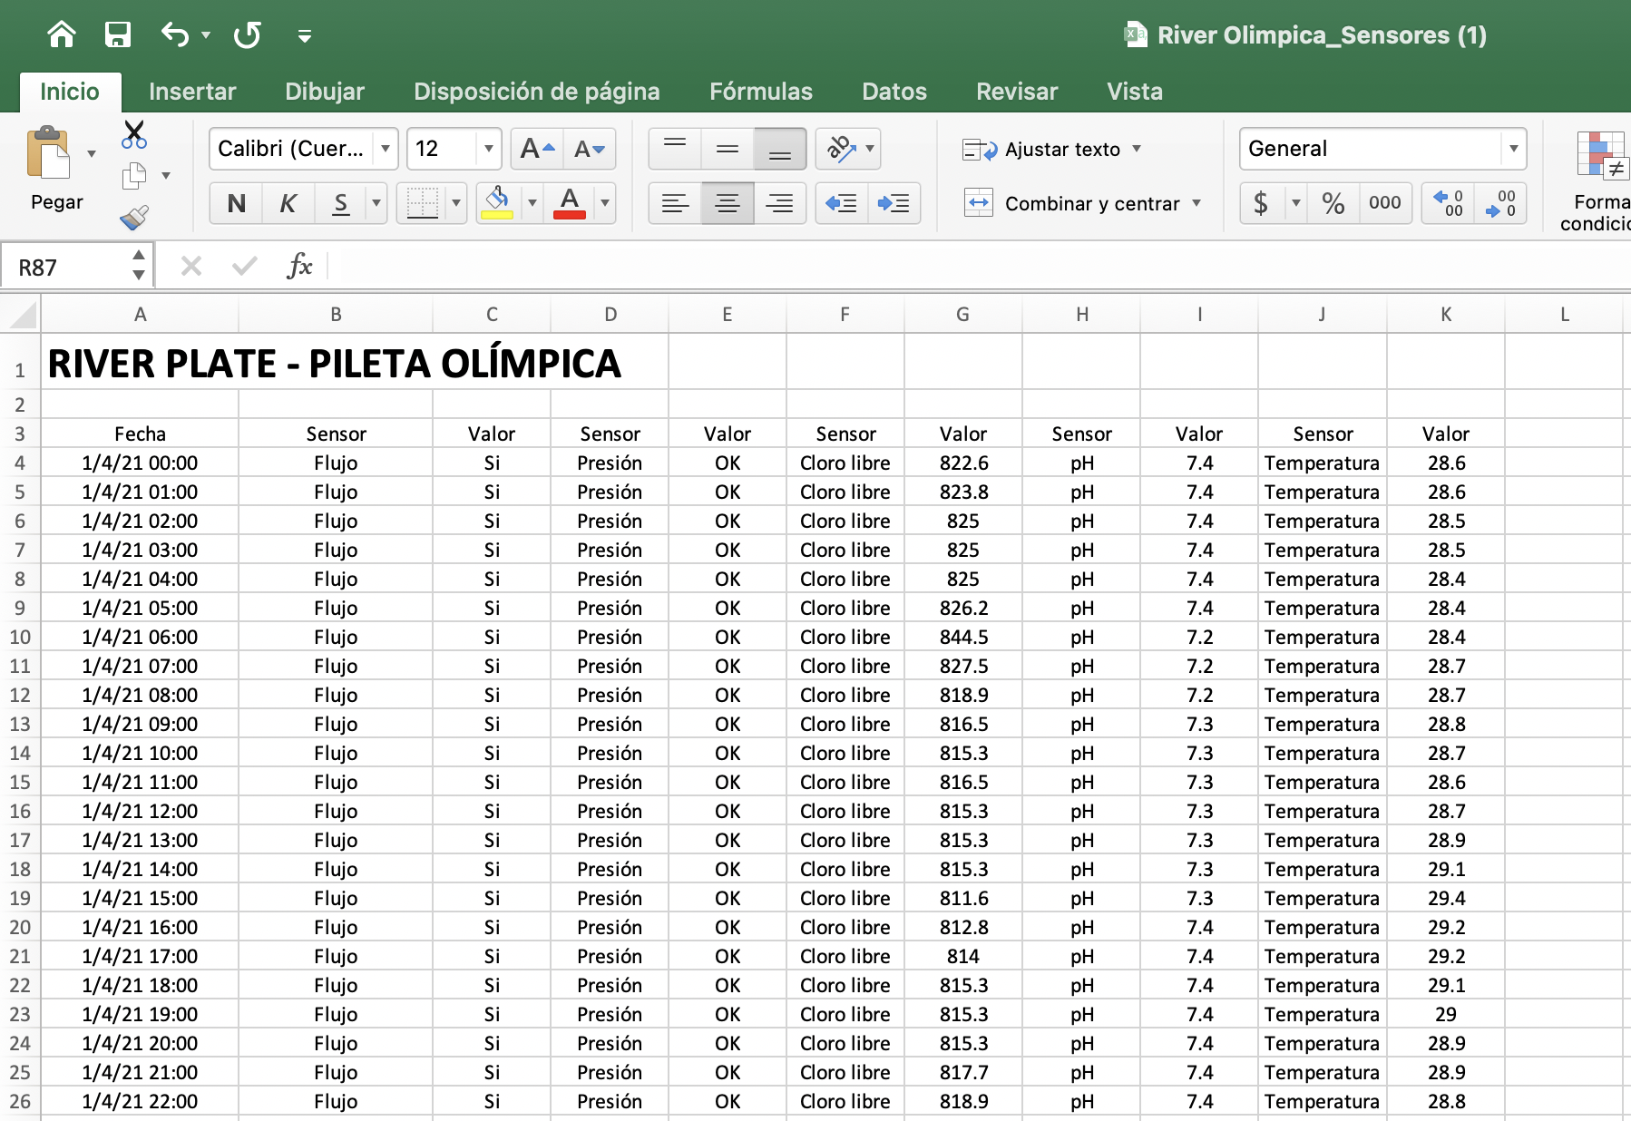The height and width of the screenshot is (1121, 1631).
Task: Click the Pegar paste icon
Action: coord(49,153)
